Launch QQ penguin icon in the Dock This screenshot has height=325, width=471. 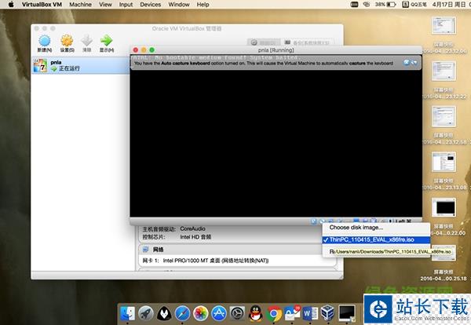point(255,313)
